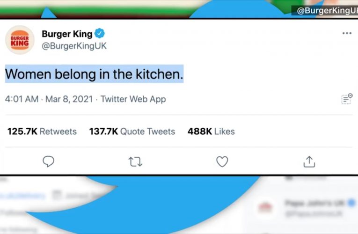Open the Burger King profile avatar
The height and width of the screenshot is (234, 358).
(20, 40)
